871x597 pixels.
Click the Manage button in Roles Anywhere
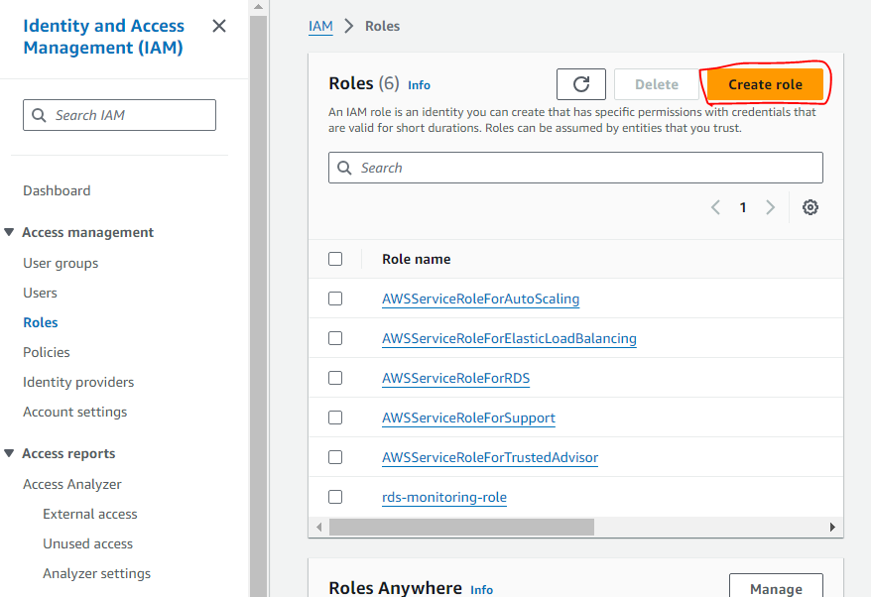[x=776, y=586]
